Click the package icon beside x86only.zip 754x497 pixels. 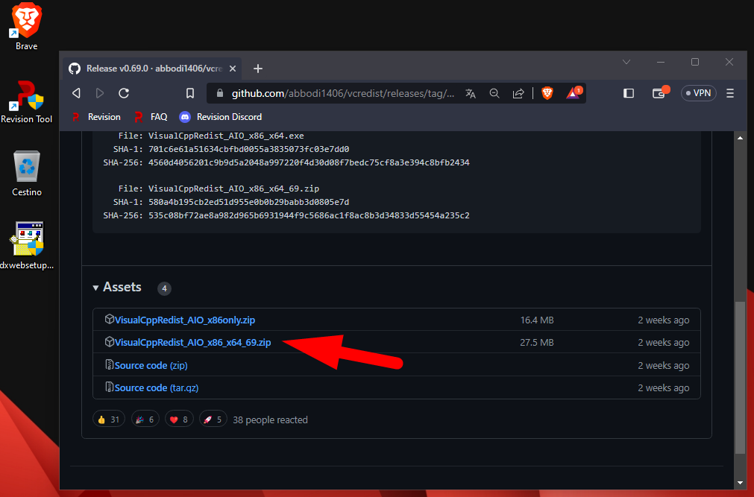pos(109,319)
